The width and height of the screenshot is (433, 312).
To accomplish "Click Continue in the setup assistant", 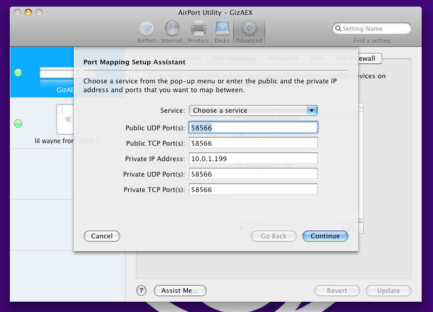I will point(325,236).
